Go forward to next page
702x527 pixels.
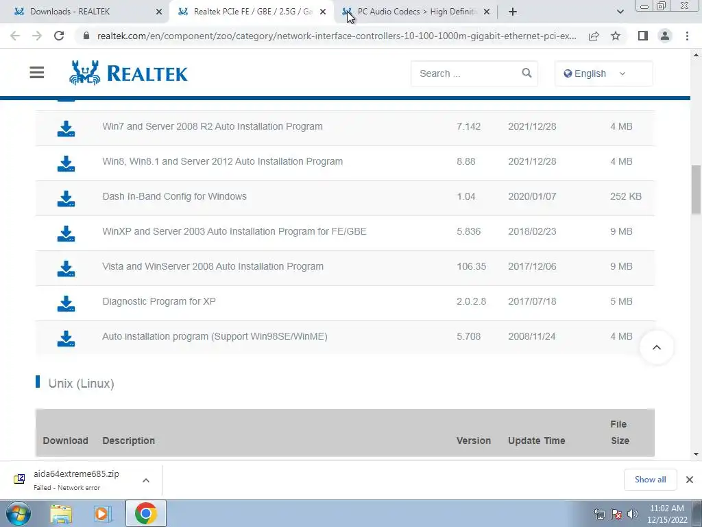pos(37,36)
